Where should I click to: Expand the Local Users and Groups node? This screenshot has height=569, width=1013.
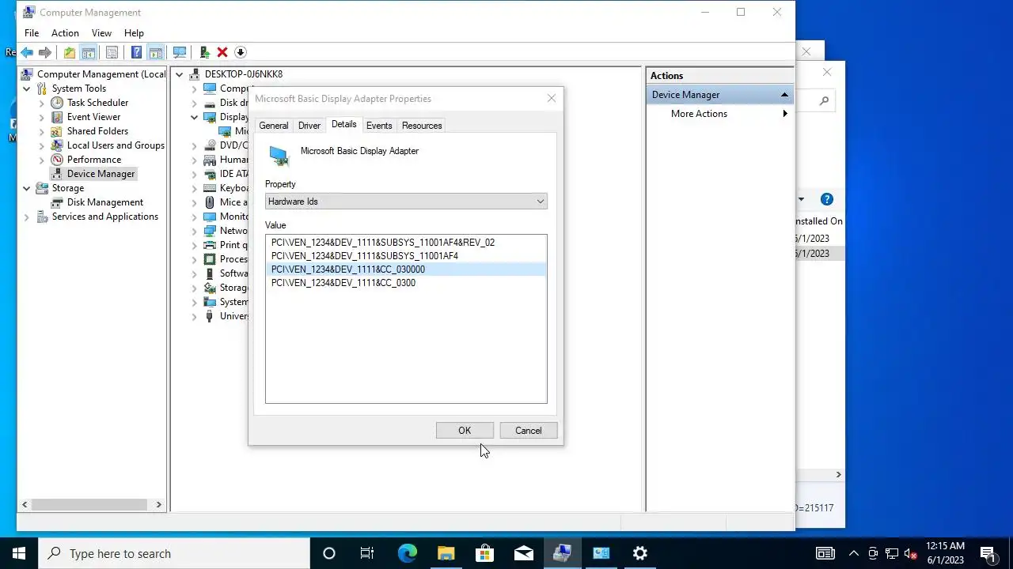(42, 145)
